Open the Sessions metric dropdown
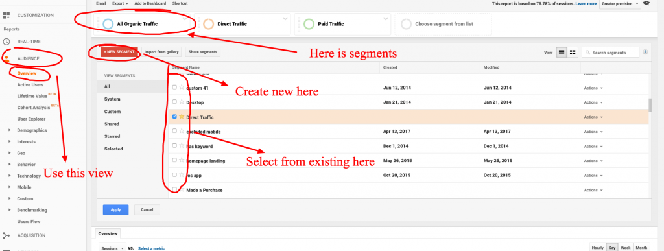The height and width of the screenshot is (251, 664). pos(112,248)
